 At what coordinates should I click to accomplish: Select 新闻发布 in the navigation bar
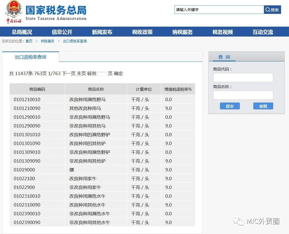102,32
